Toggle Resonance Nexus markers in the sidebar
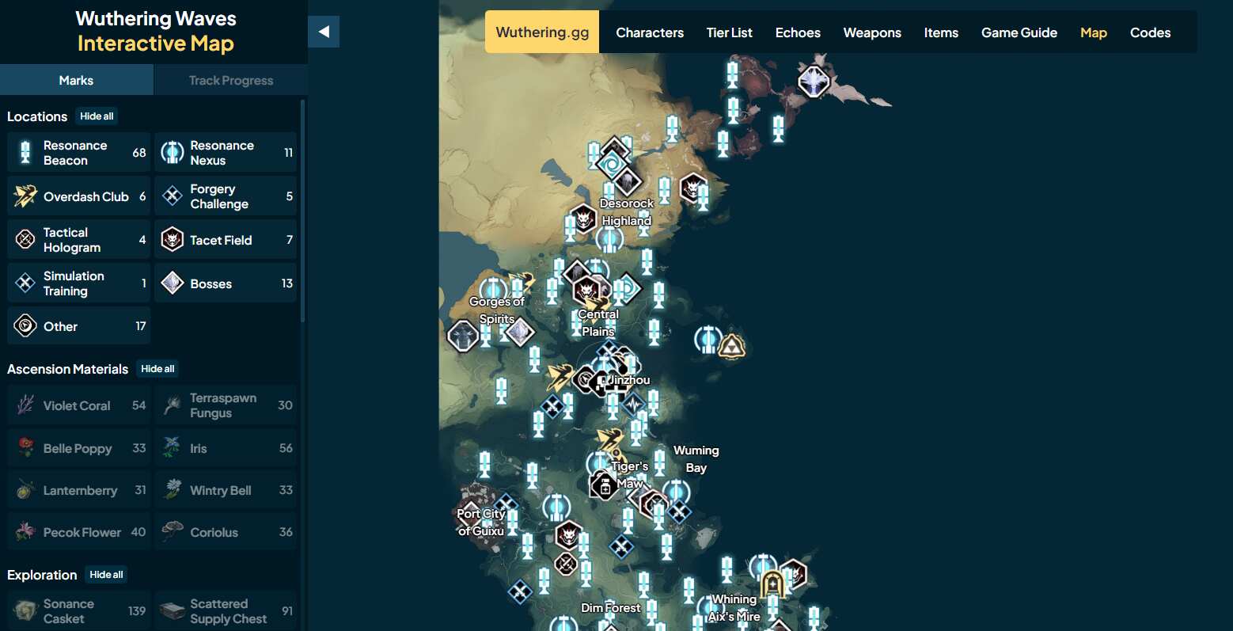Image resolution: width=1233 pixels, height=631 pixels. (x=226, y=153)
